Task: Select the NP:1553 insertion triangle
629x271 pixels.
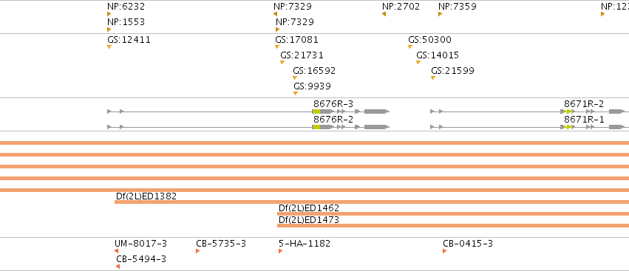Action: click(x=109, y=30)
